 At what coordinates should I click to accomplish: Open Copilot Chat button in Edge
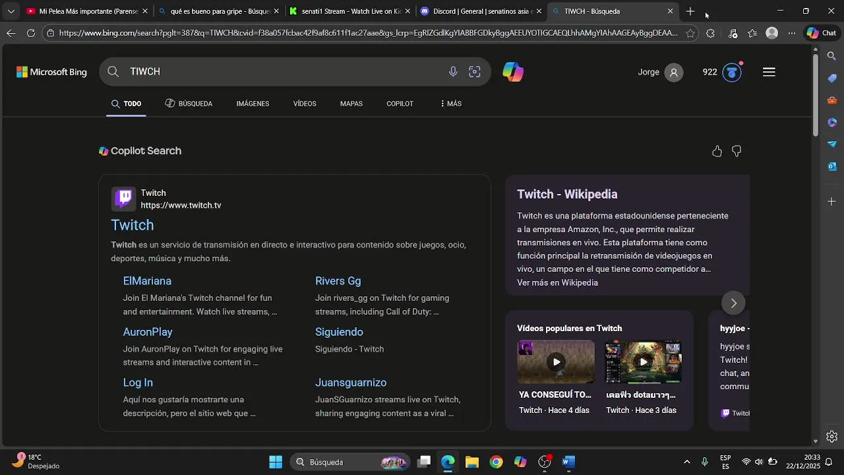click(822, 33)
